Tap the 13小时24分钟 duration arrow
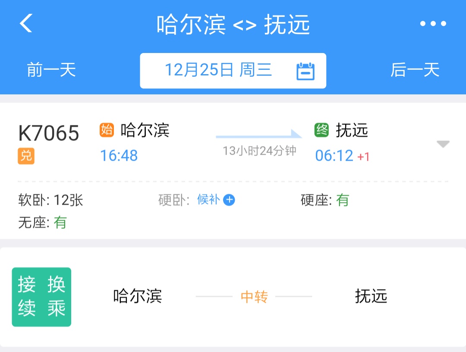466x352 pixels. [259, 136]
